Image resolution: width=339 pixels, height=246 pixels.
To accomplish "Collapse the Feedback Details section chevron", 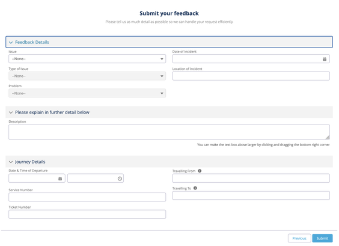I will [11, 43].
